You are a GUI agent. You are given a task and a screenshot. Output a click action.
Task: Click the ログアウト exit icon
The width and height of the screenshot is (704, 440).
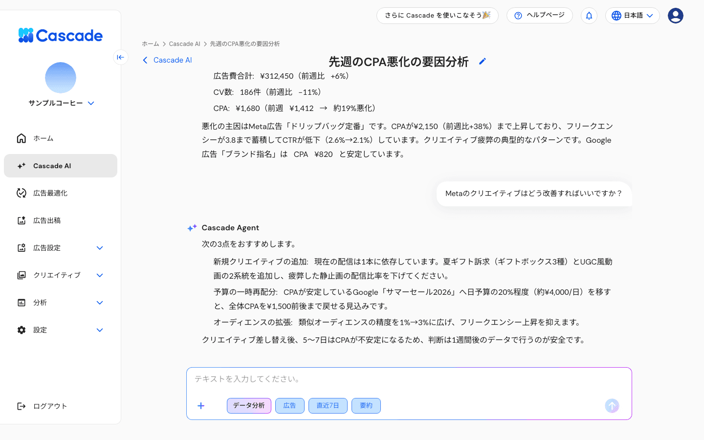22,406
